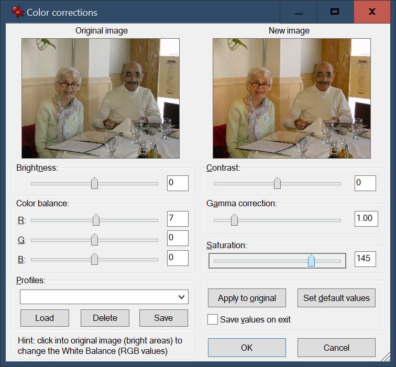Click inside the Original image preview
This screenshot has height=367, width=396.
coord(101,98)
